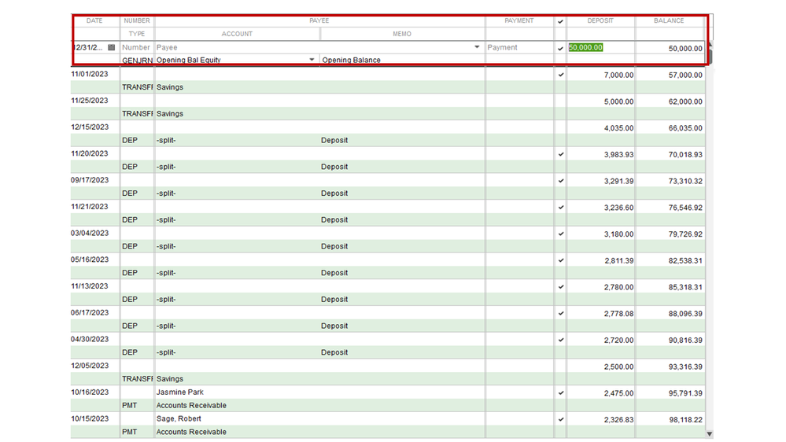
Task: Click the PAYMENT column header
Action: 518,20
